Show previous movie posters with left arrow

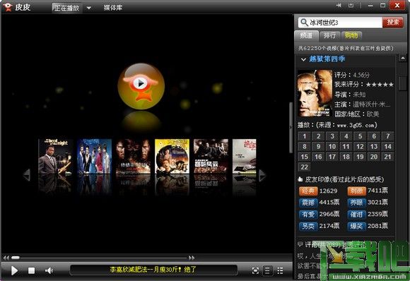point(27,175)
